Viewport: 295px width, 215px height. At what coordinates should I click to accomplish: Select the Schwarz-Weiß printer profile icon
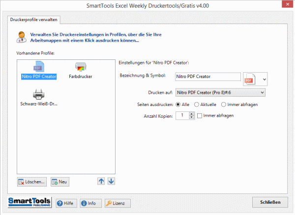pos(38,94)
